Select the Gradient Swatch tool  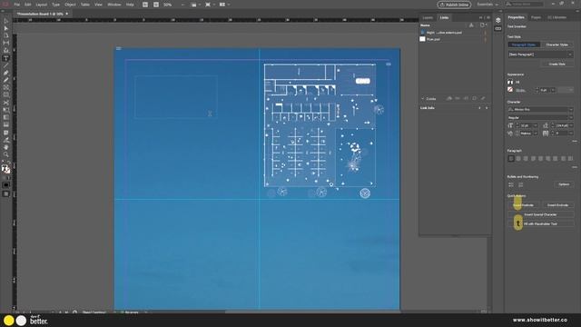point(6,117)
